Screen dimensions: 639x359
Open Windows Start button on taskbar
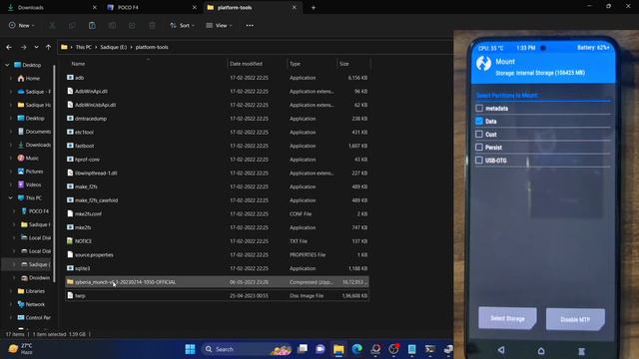(190, 349)
